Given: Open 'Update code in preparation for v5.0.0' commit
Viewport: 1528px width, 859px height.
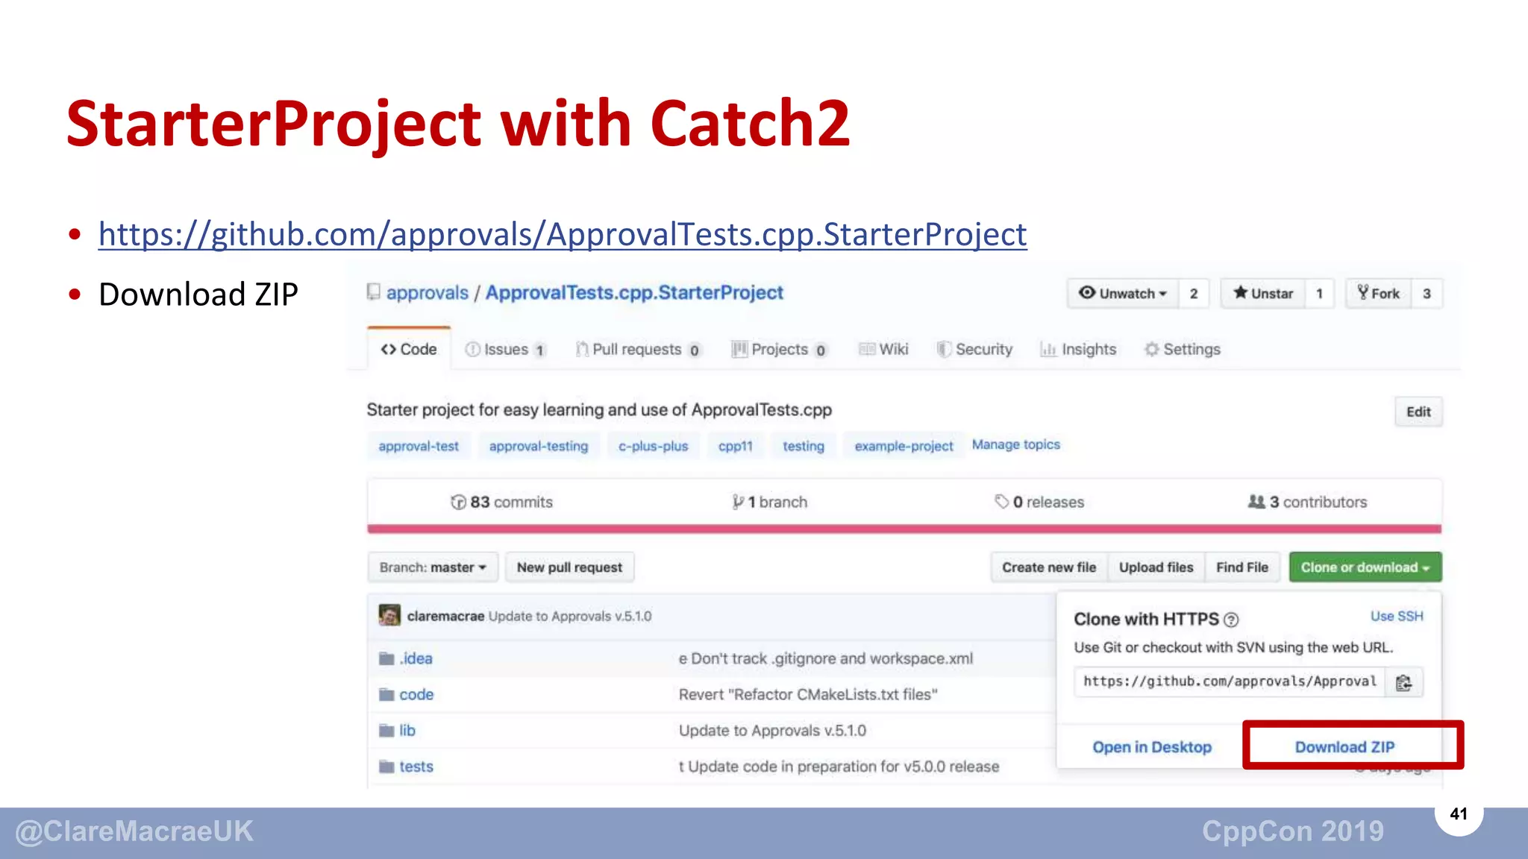Looking at the screenshot, I should 839,767.
